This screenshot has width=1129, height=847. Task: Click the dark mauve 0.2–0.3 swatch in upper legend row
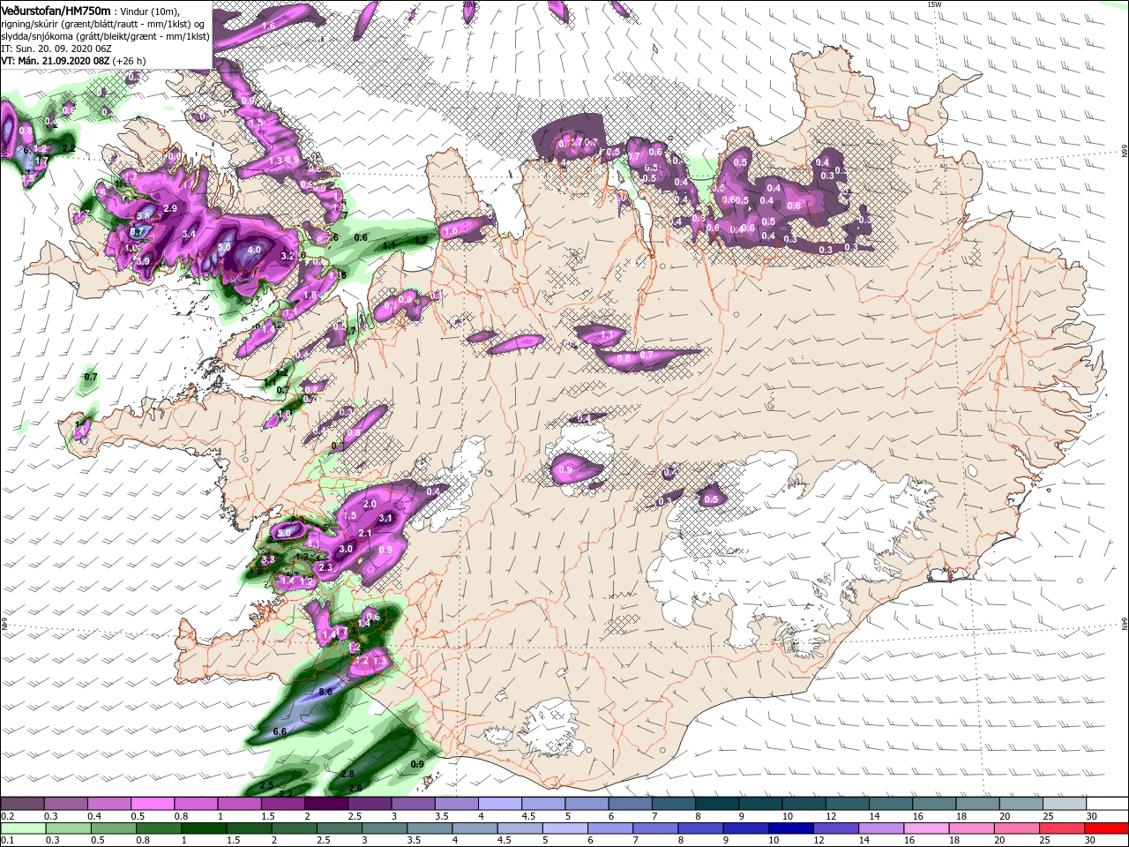(x=22, y=804)
